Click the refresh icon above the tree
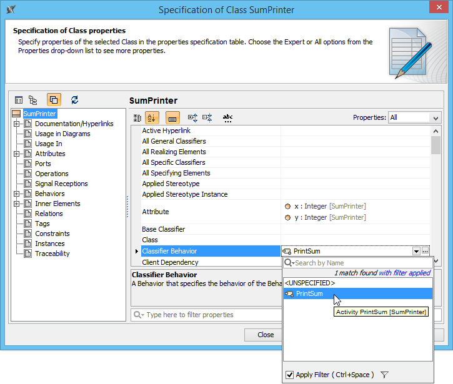 (x=75, y=99)
